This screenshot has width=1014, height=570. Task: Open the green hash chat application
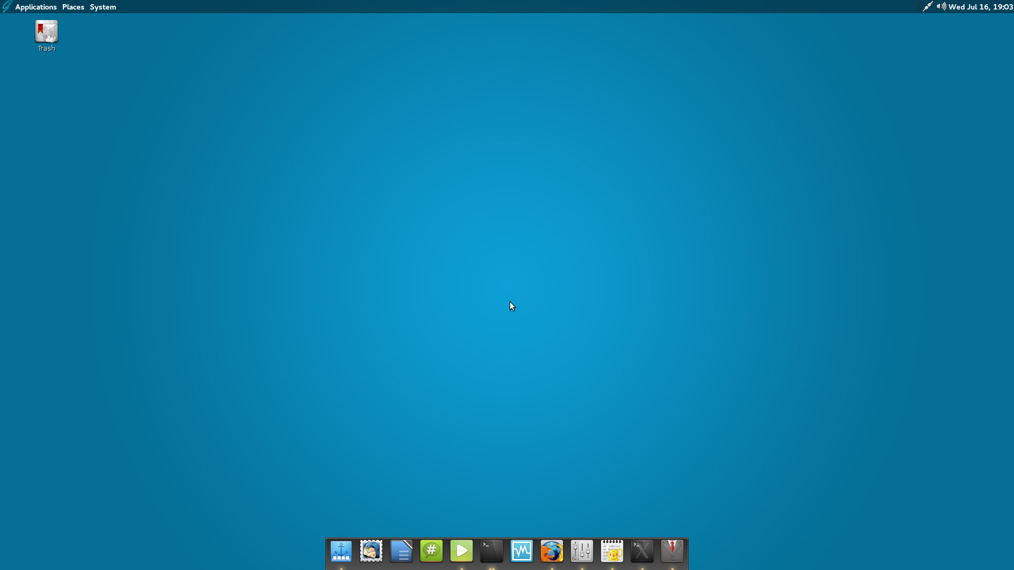[431, 551]
